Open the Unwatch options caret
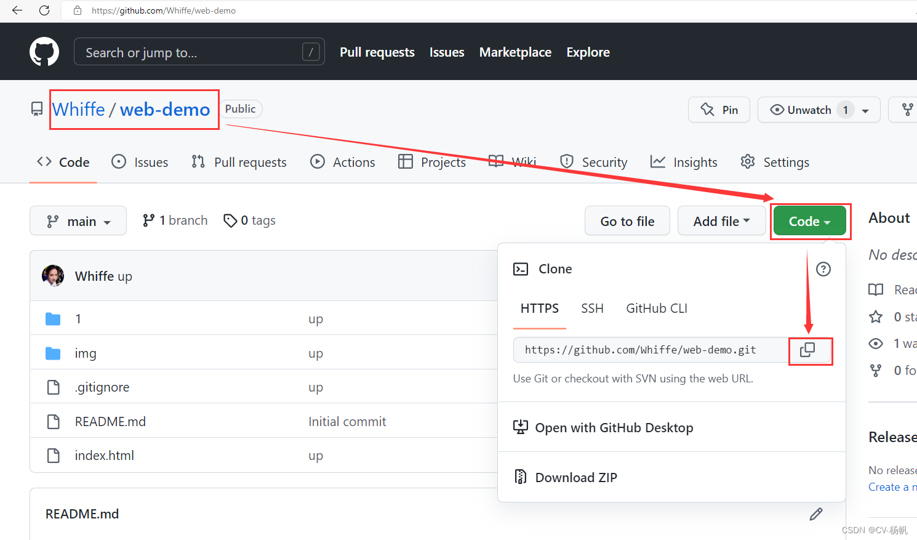Image resolution: width=917 pixels, height=540 pixels. point(865,111)
